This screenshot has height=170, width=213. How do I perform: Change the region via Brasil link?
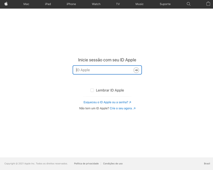click(207, 164)
